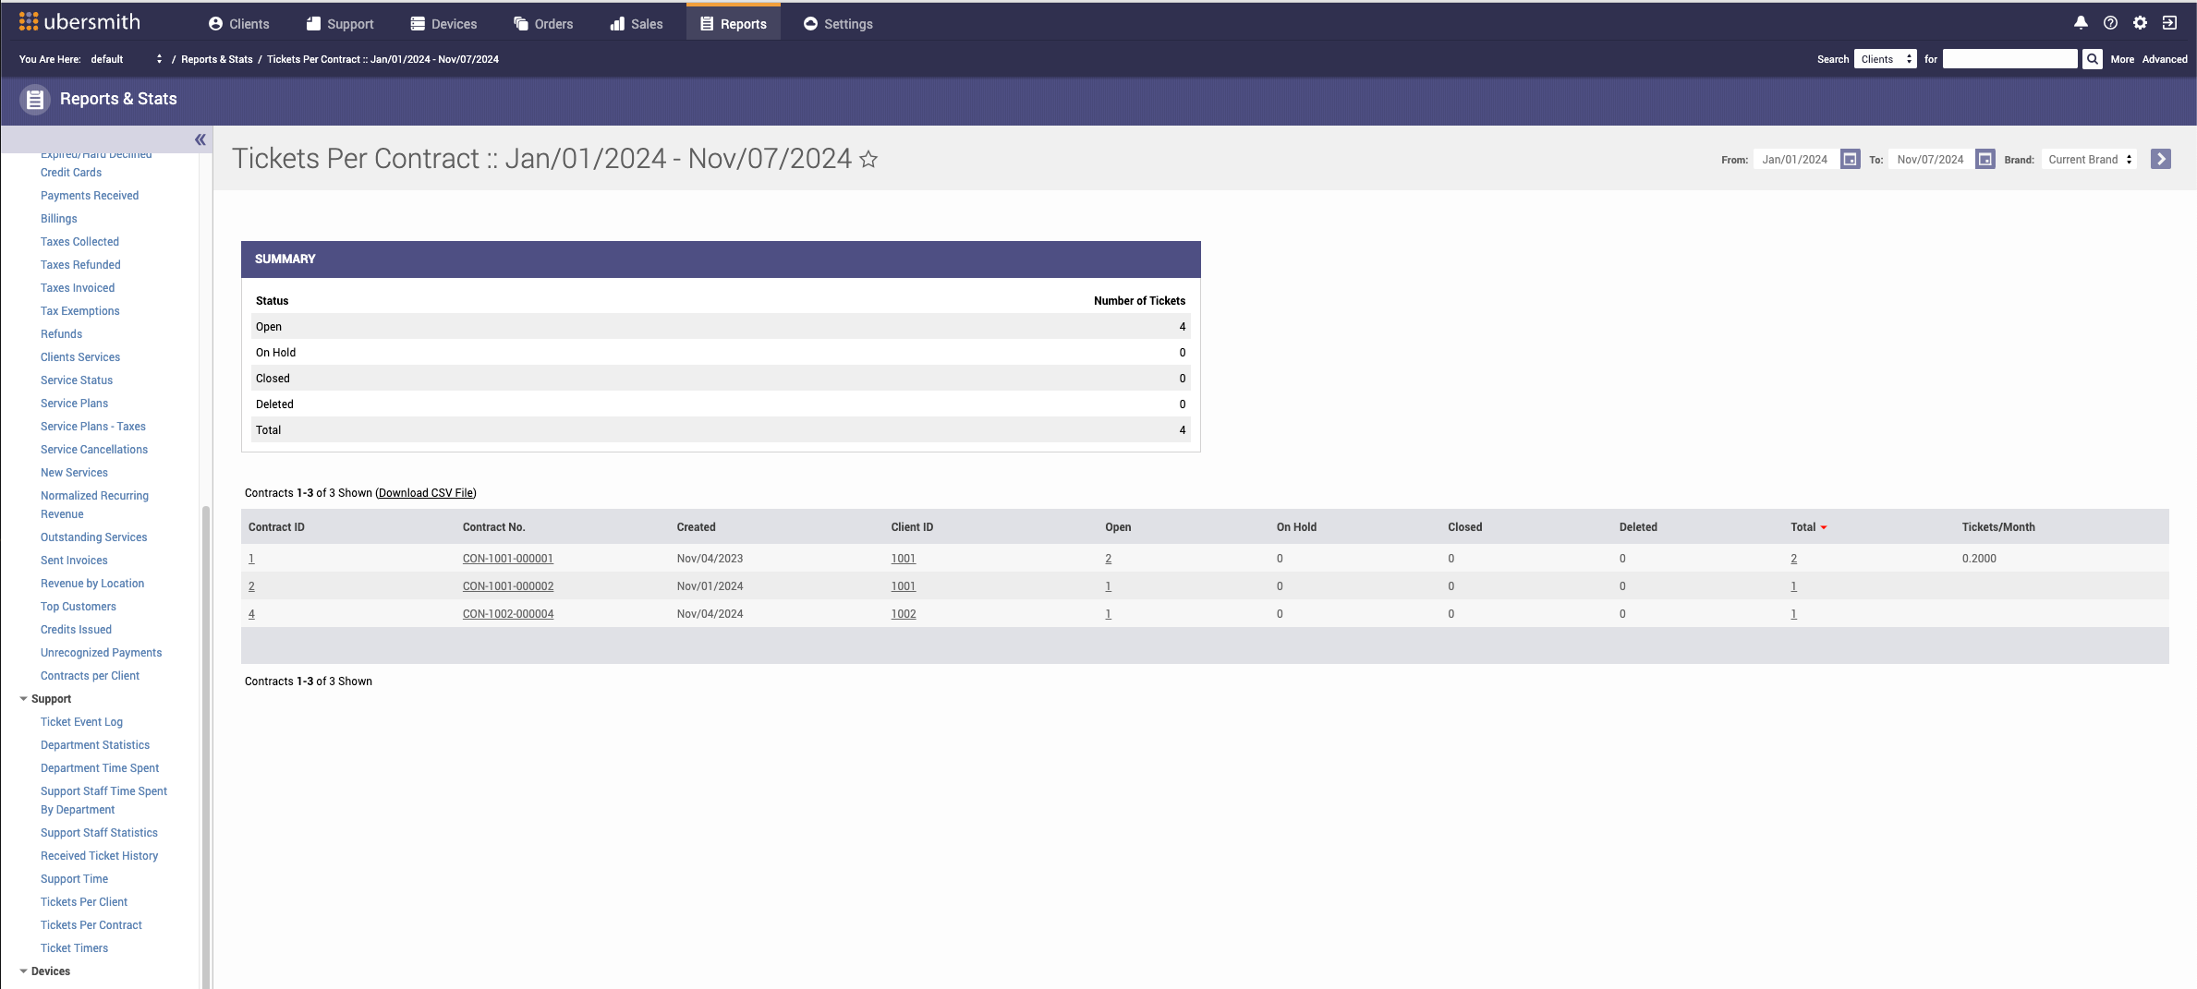2197x989 pixels.
Task: Open the search type Clients dropdown
Action: coord(1885,59)
